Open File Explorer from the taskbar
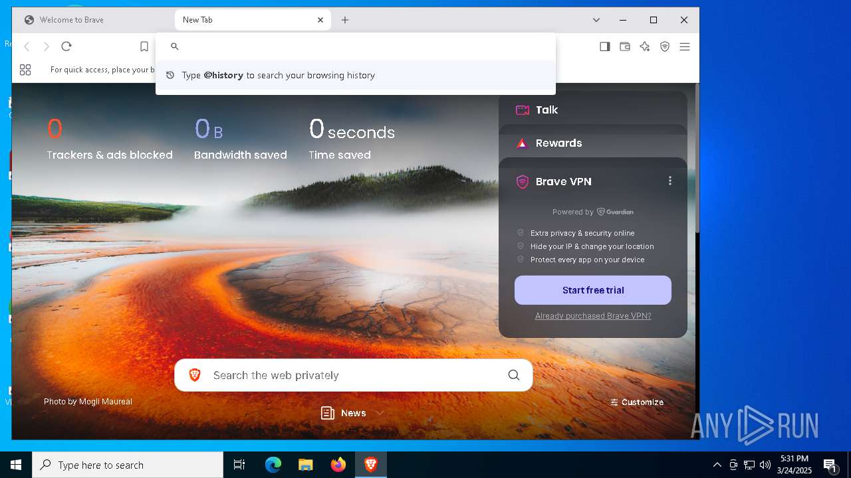851x478 pixels. 305,465
